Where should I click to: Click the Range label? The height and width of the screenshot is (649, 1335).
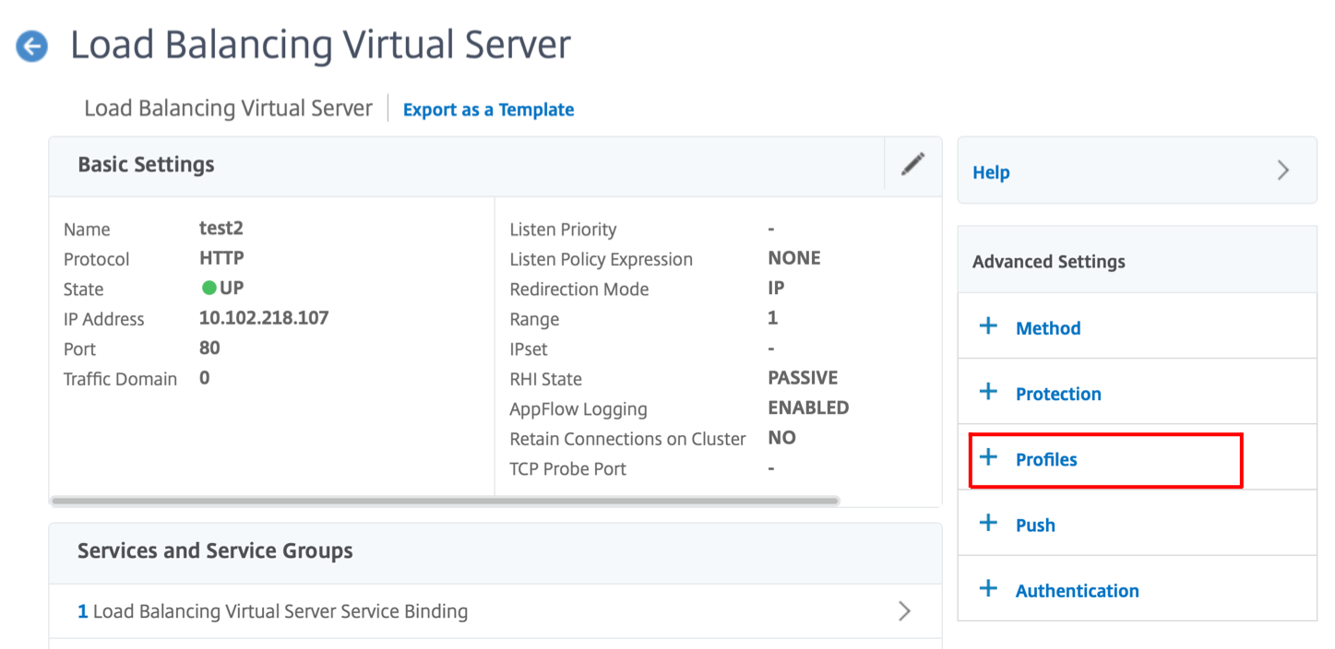(x=534, y=319)
